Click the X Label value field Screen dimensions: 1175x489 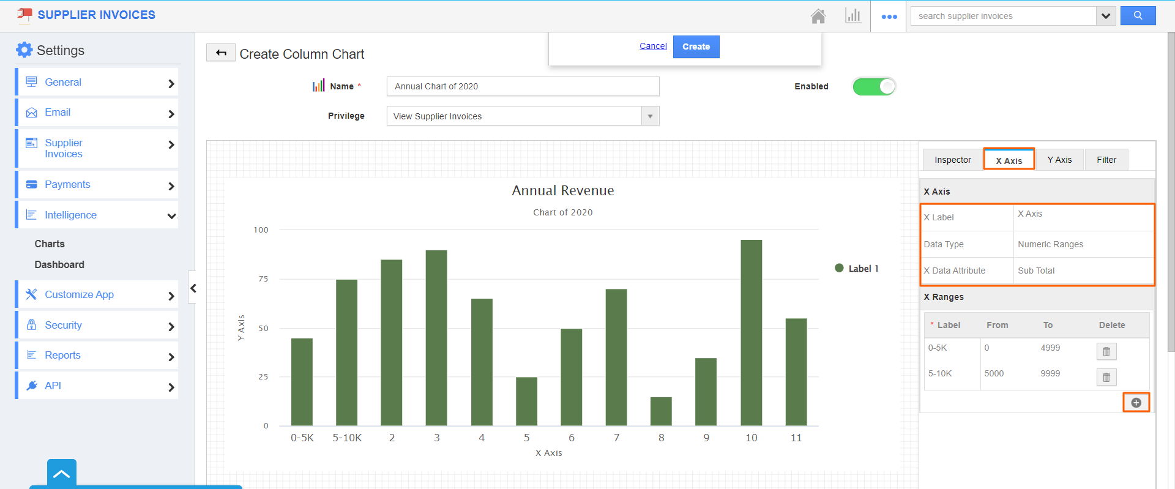click(1083, 217)
